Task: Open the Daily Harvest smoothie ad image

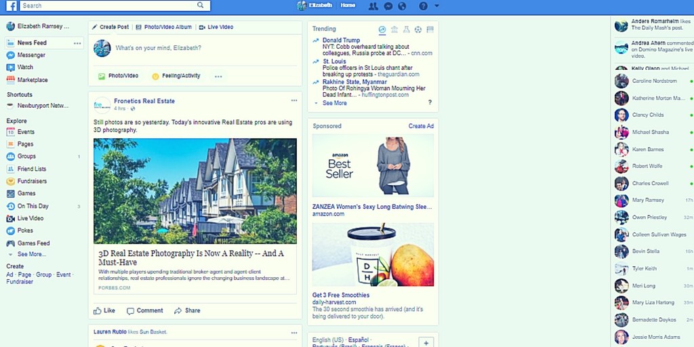Action: (x=373, y=255)
